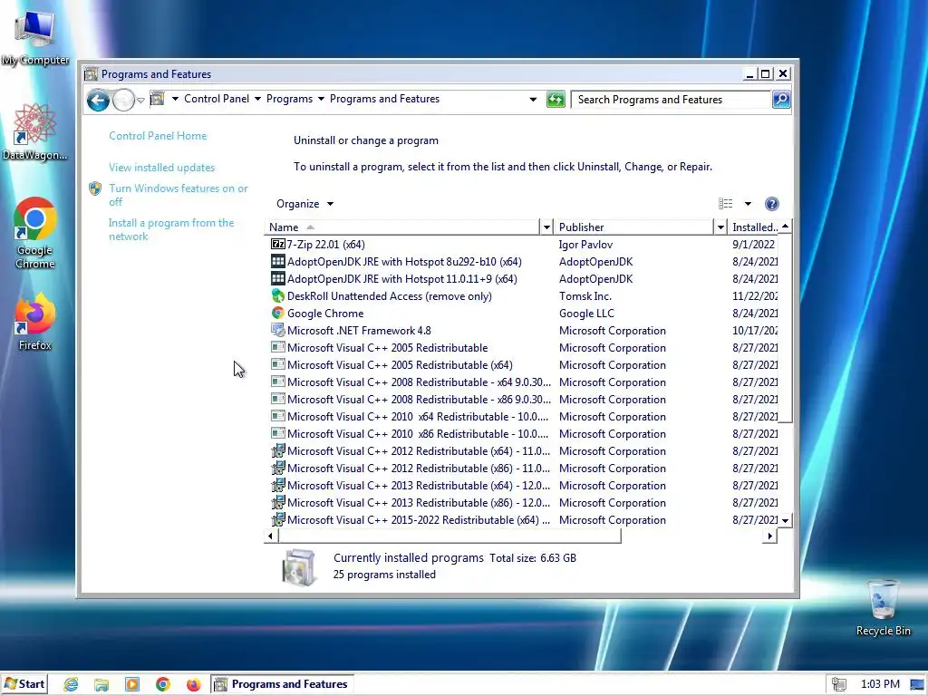Open the Publisher column filter dropdown
The width and height of the screenshot is (928, 696).
[x=720, y=227]
